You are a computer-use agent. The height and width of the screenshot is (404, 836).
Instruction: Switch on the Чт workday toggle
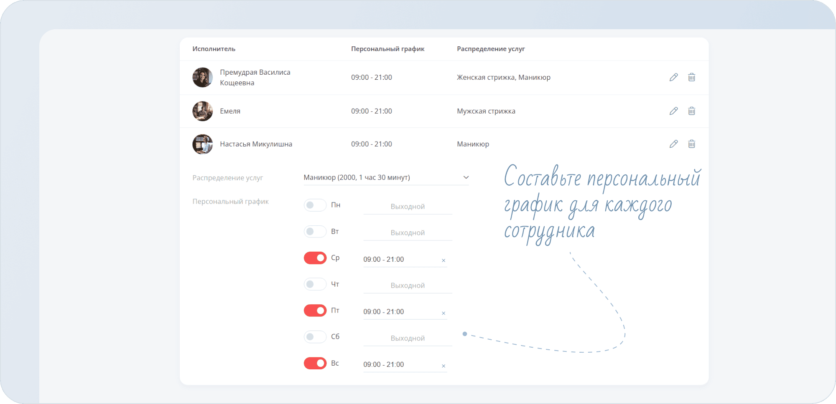tap(315, 284)
